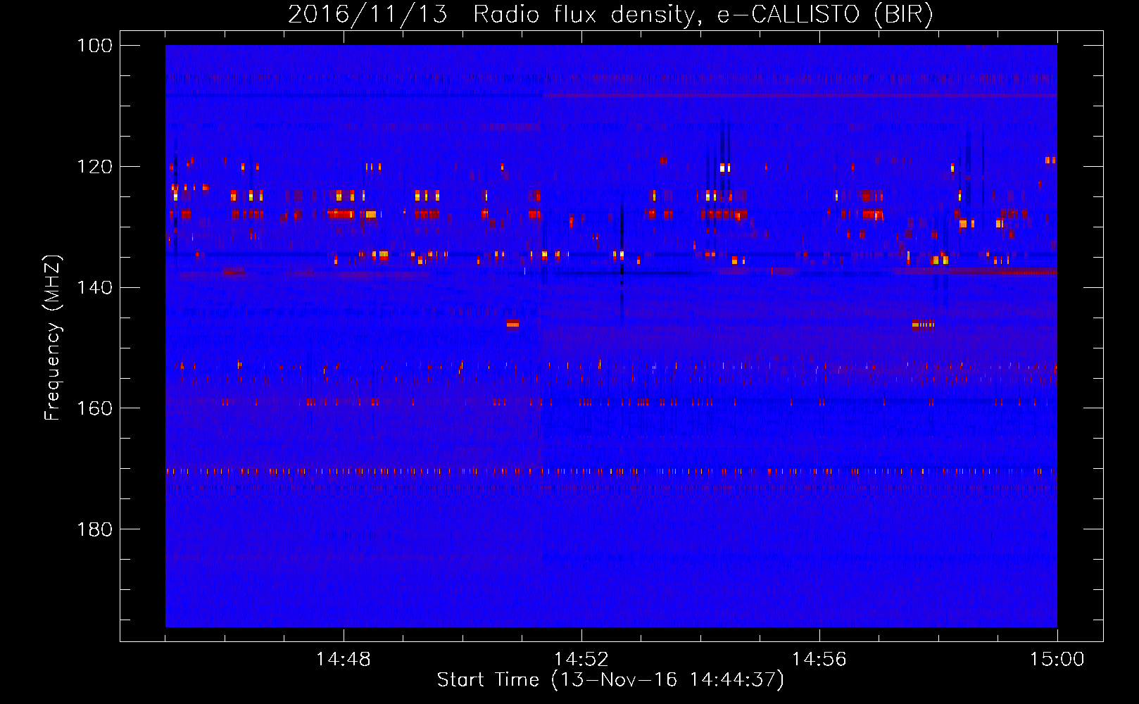This screenshot has height=704, width=1139.
Task: Click the 14:56 time tick label
Action: (819, 660)
